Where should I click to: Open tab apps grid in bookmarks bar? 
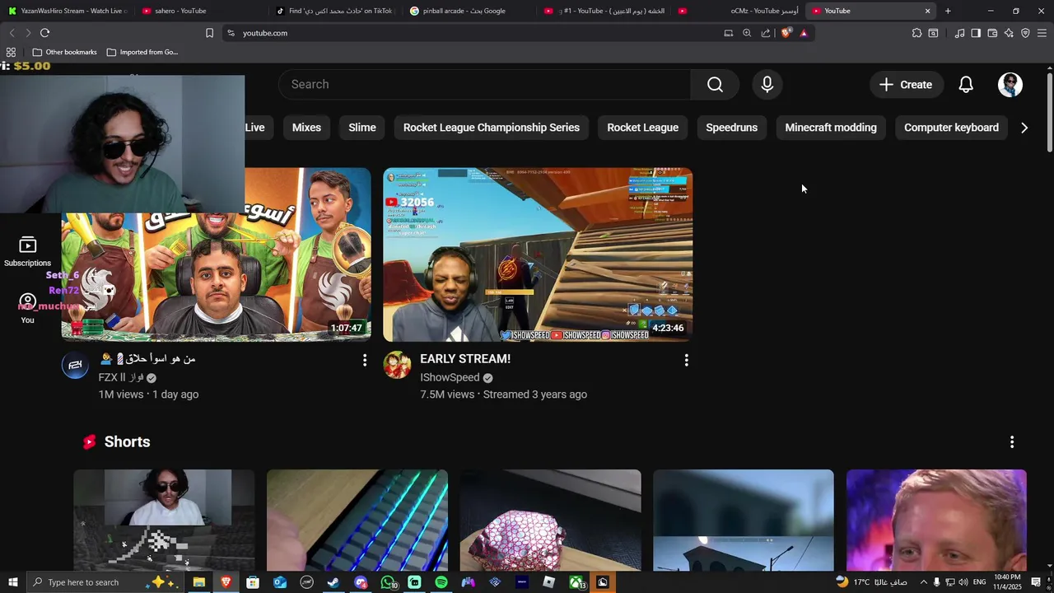(11, 52)
